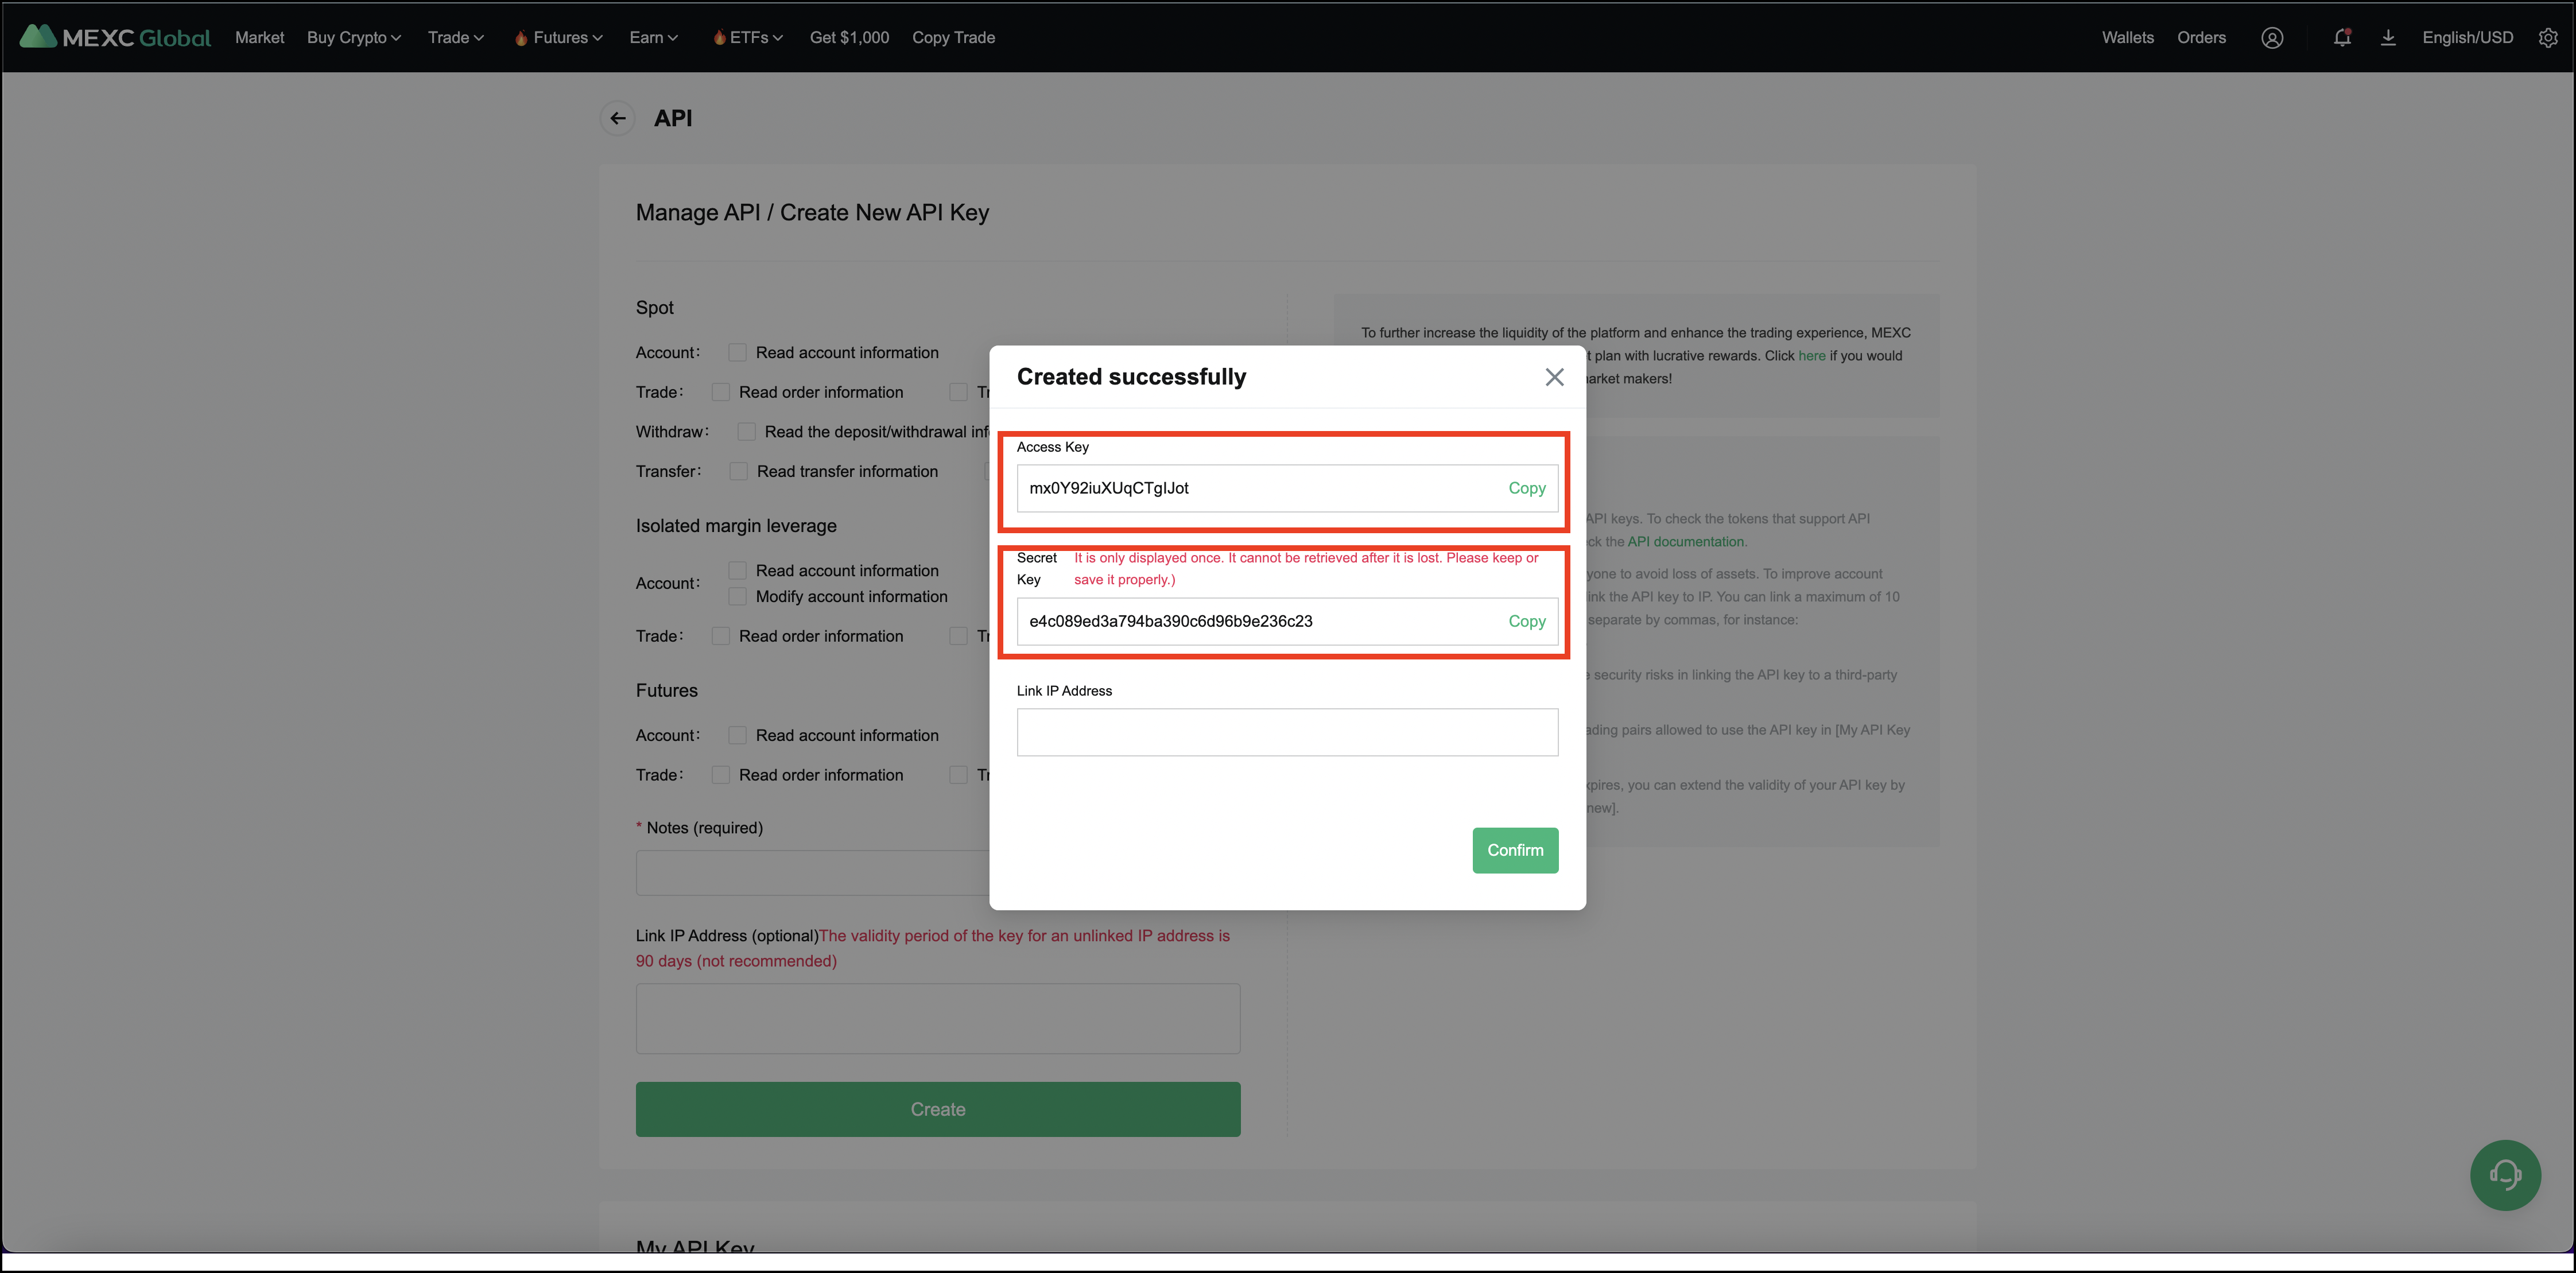The height and width of the screenshot is (1273, 2576).
Task: Click the Link IP Address field in dialog
Action: [x=1287, y=732]
